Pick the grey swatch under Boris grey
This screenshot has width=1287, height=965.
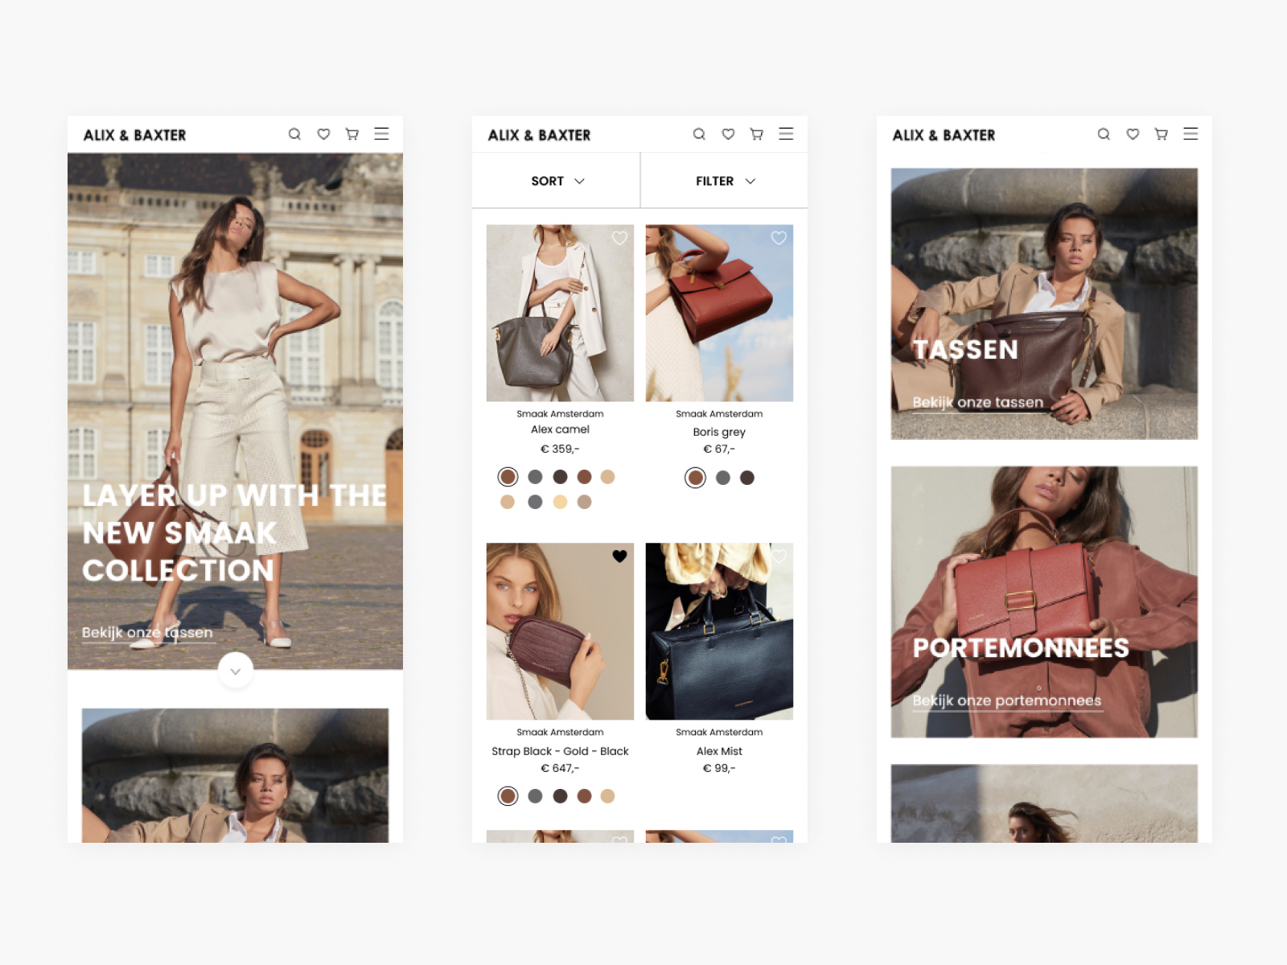pyautogui.click(x=723, y=478)
